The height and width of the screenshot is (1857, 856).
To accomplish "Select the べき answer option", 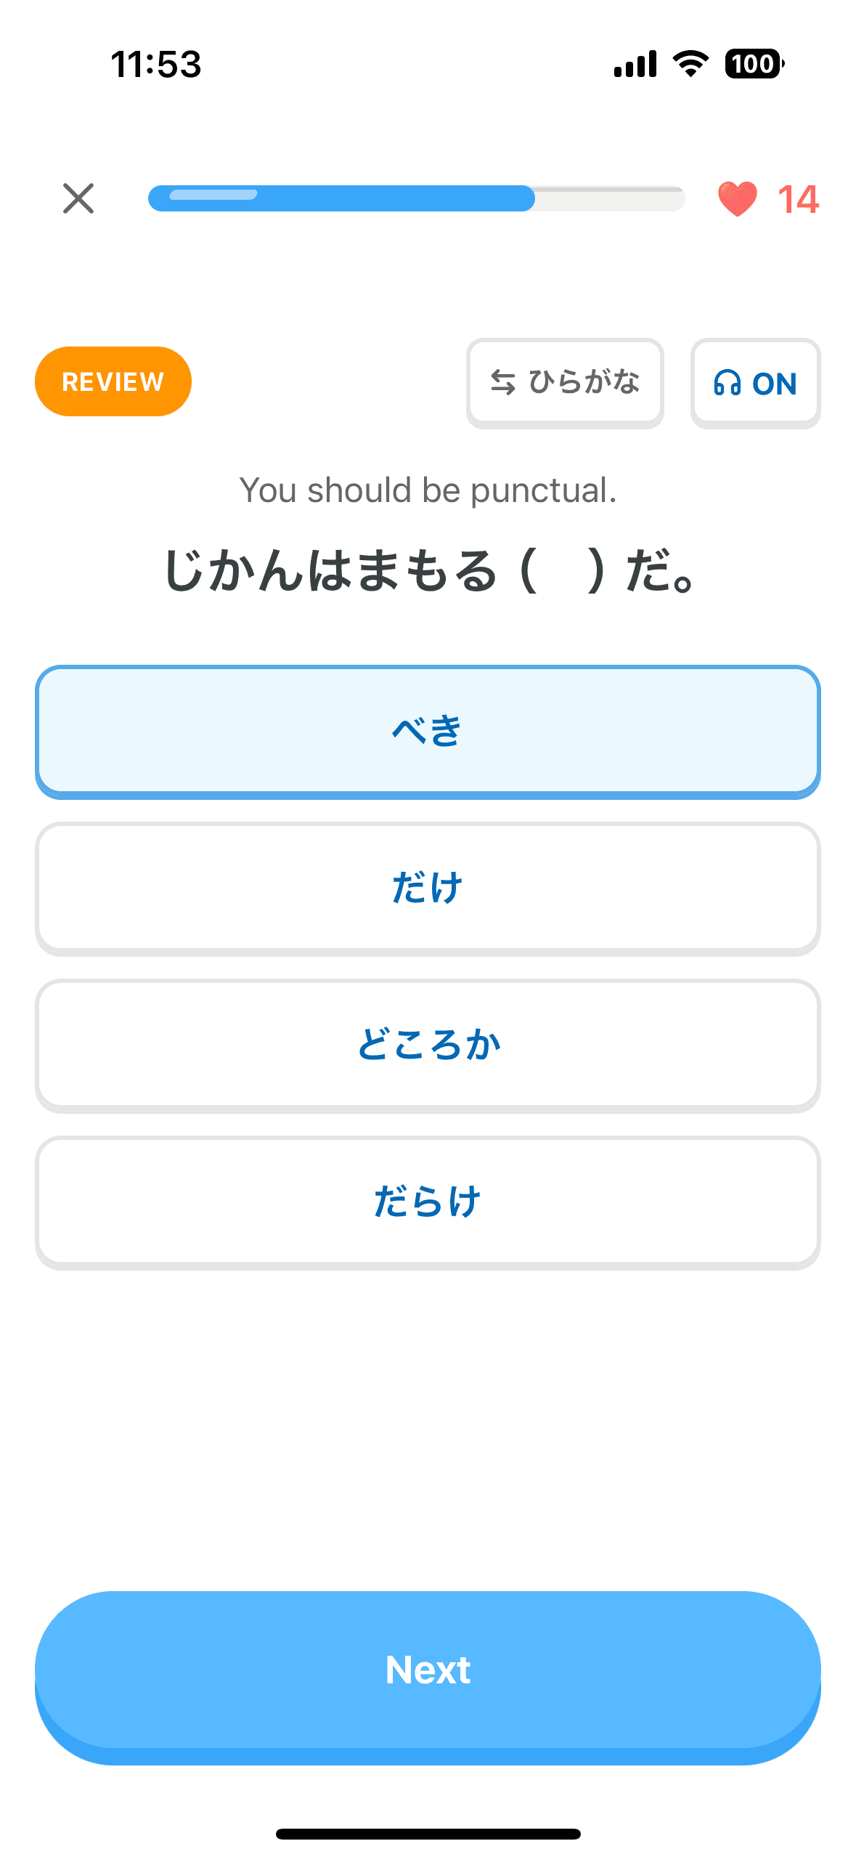I will click(x=428, y=731).
